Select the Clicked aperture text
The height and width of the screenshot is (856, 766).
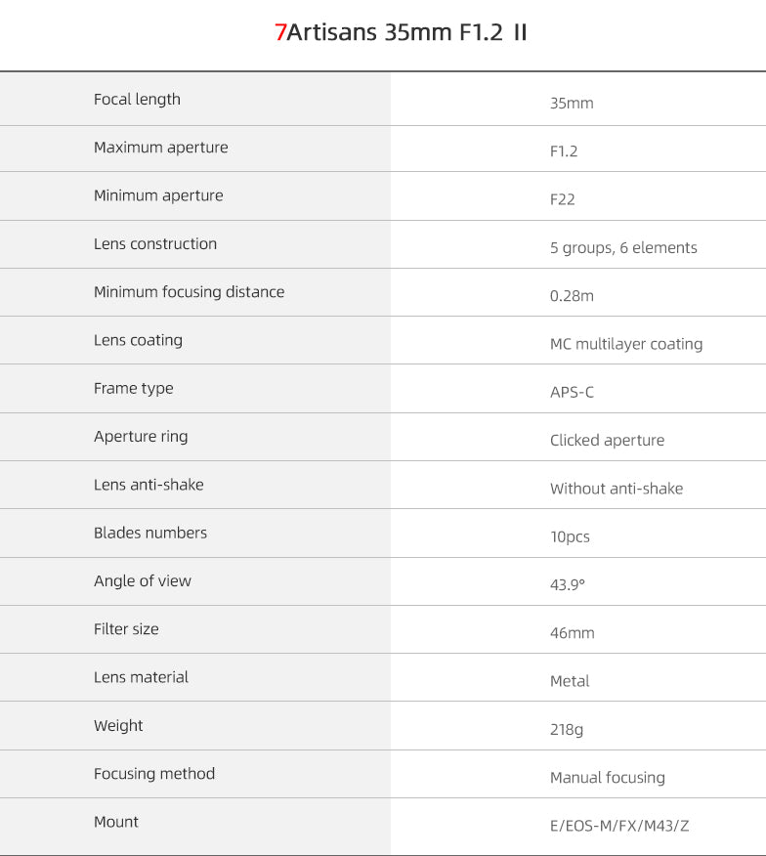[x=607, y=441]
